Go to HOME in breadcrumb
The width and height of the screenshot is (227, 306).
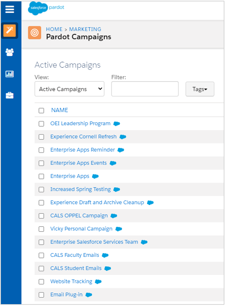[x=54, y=29]
